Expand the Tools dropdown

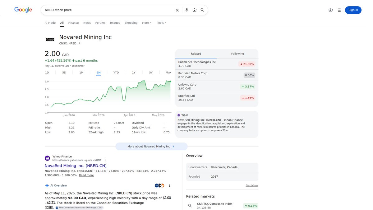pyautogui.click(x=162, y=23)
